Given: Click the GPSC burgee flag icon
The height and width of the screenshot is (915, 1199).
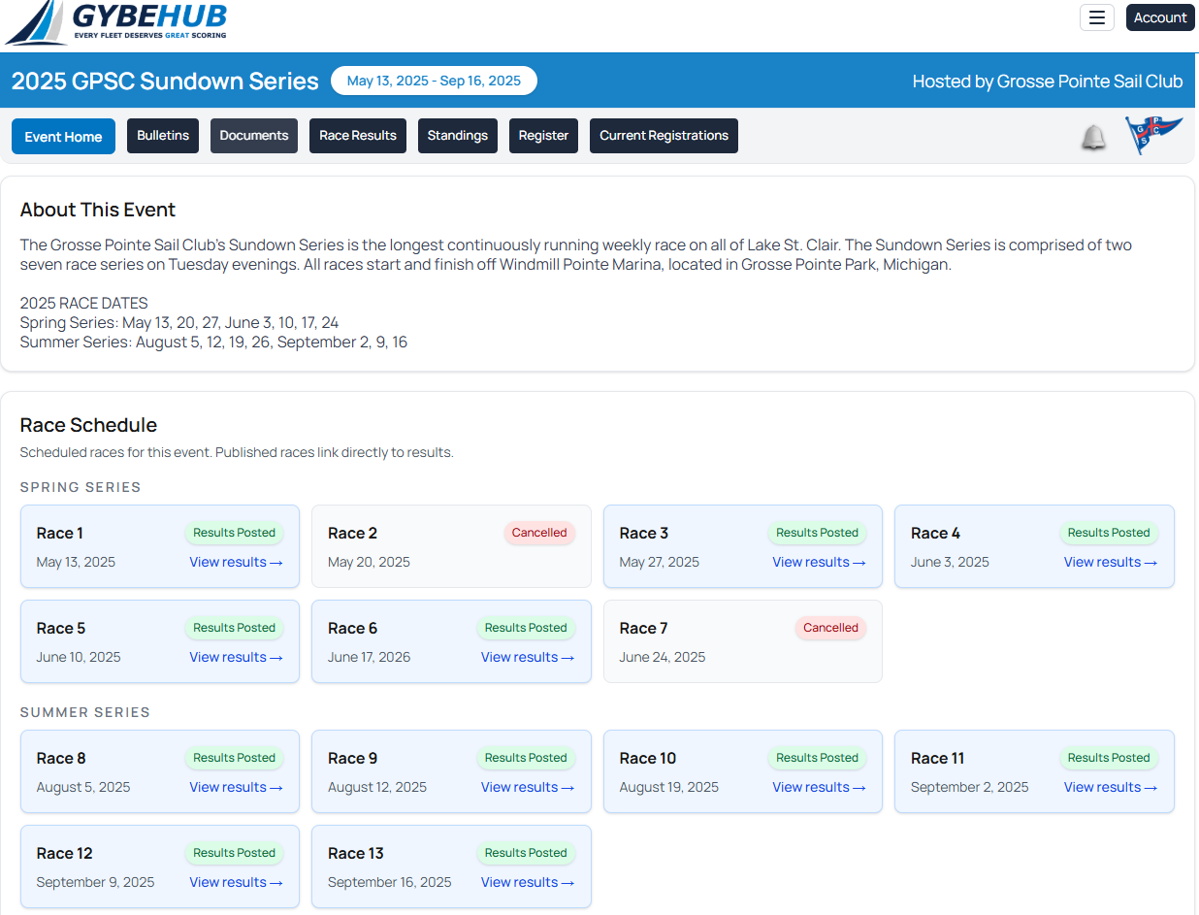Looking at the screenshot, I should pos(1154,135).
